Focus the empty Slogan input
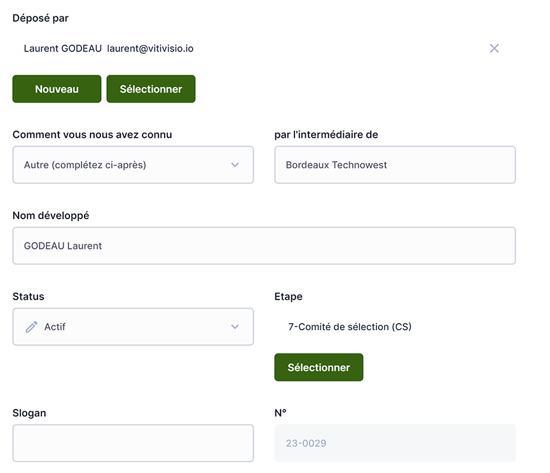 [x=133, y=443]
